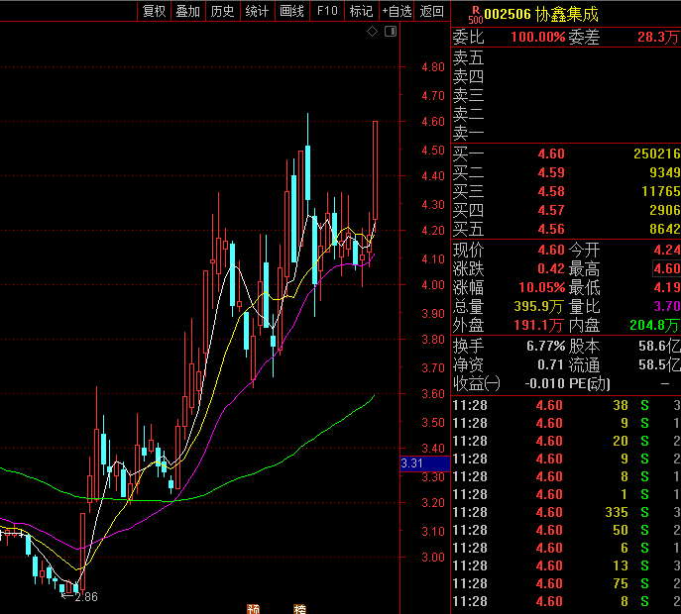Screen dimensions: 681x614
Task: Open 历史 history view
Action: tap(222, 11)
